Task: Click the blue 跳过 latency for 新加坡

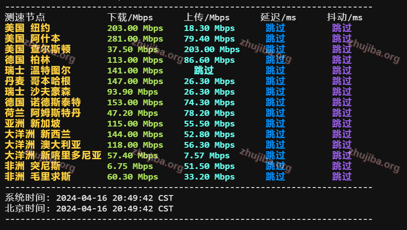Action: pyautogui.click(x=275, y=123)
